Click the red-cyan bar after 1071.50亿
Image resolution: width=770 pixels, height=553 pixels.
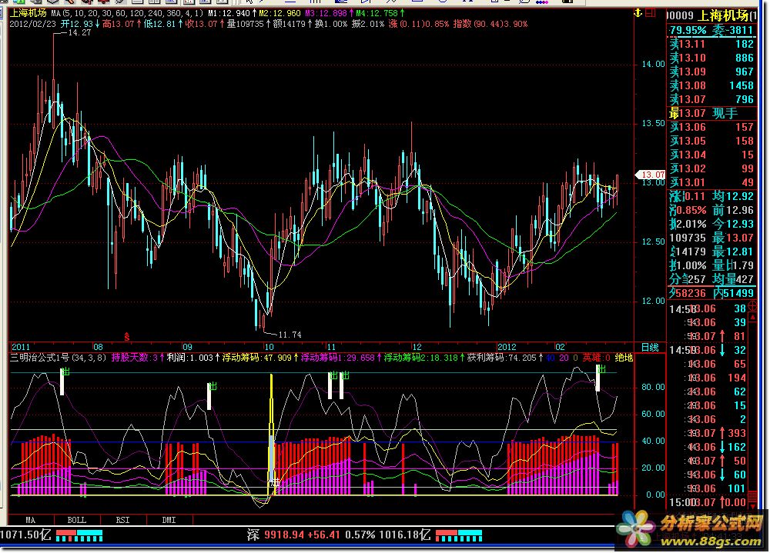[x=79, y=535]
